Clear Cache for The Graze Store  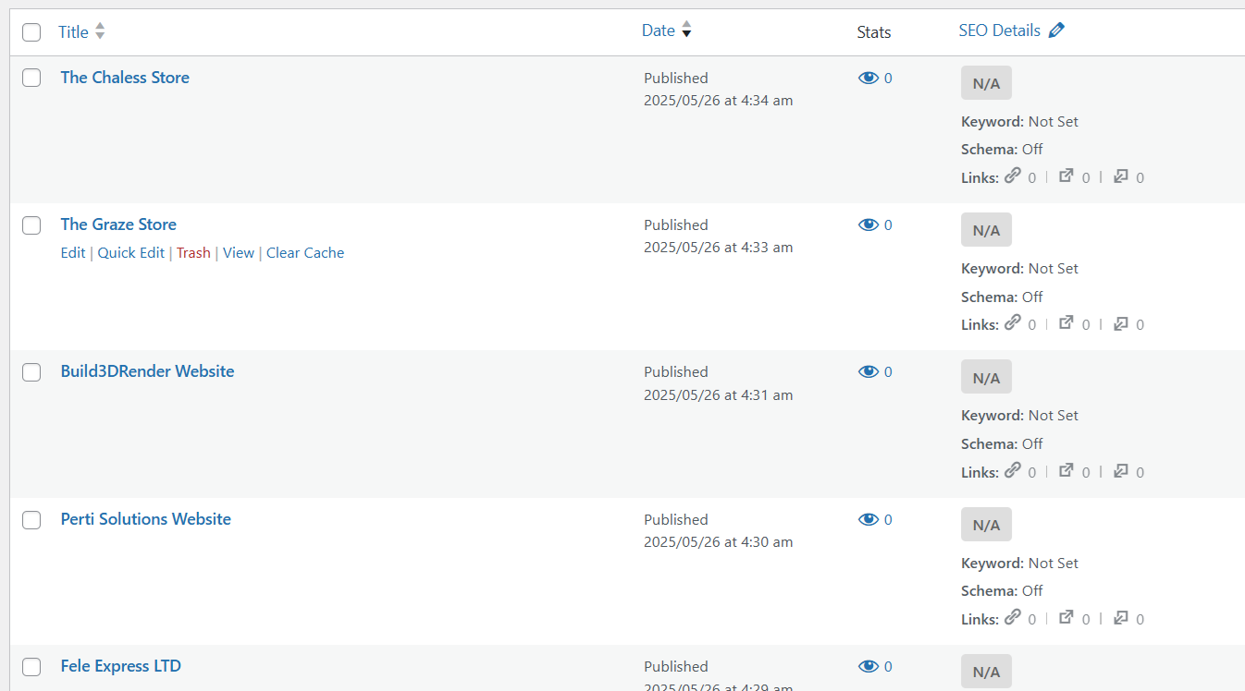[304, 252]
